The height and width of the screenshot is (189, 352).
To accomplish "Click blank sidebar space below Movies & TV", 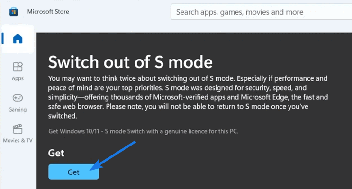I will [x=18, y=168].
